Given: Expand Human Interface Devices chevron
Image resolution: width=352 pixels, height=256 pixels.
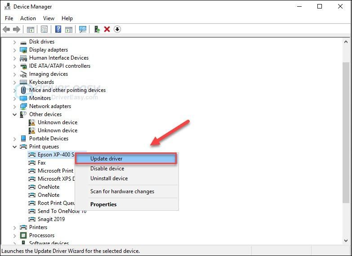Looking at the screenshot, I should (14, 58).
